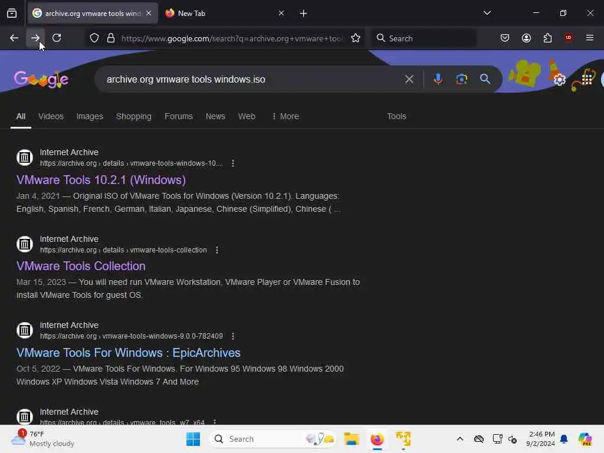
Task: Open weather widget 76°F Mostly cloudy
Action: tap(42, 439)
